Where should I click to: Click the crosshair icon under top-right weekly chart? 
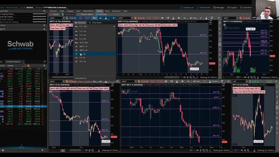pos(248,77)
